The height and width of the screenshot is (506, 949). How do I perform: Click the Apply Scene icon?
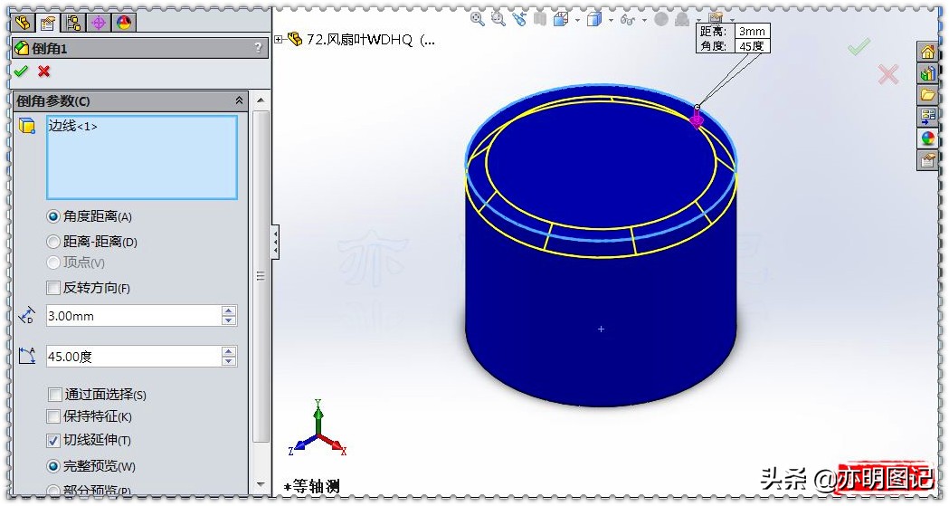[x=682, y=19]
